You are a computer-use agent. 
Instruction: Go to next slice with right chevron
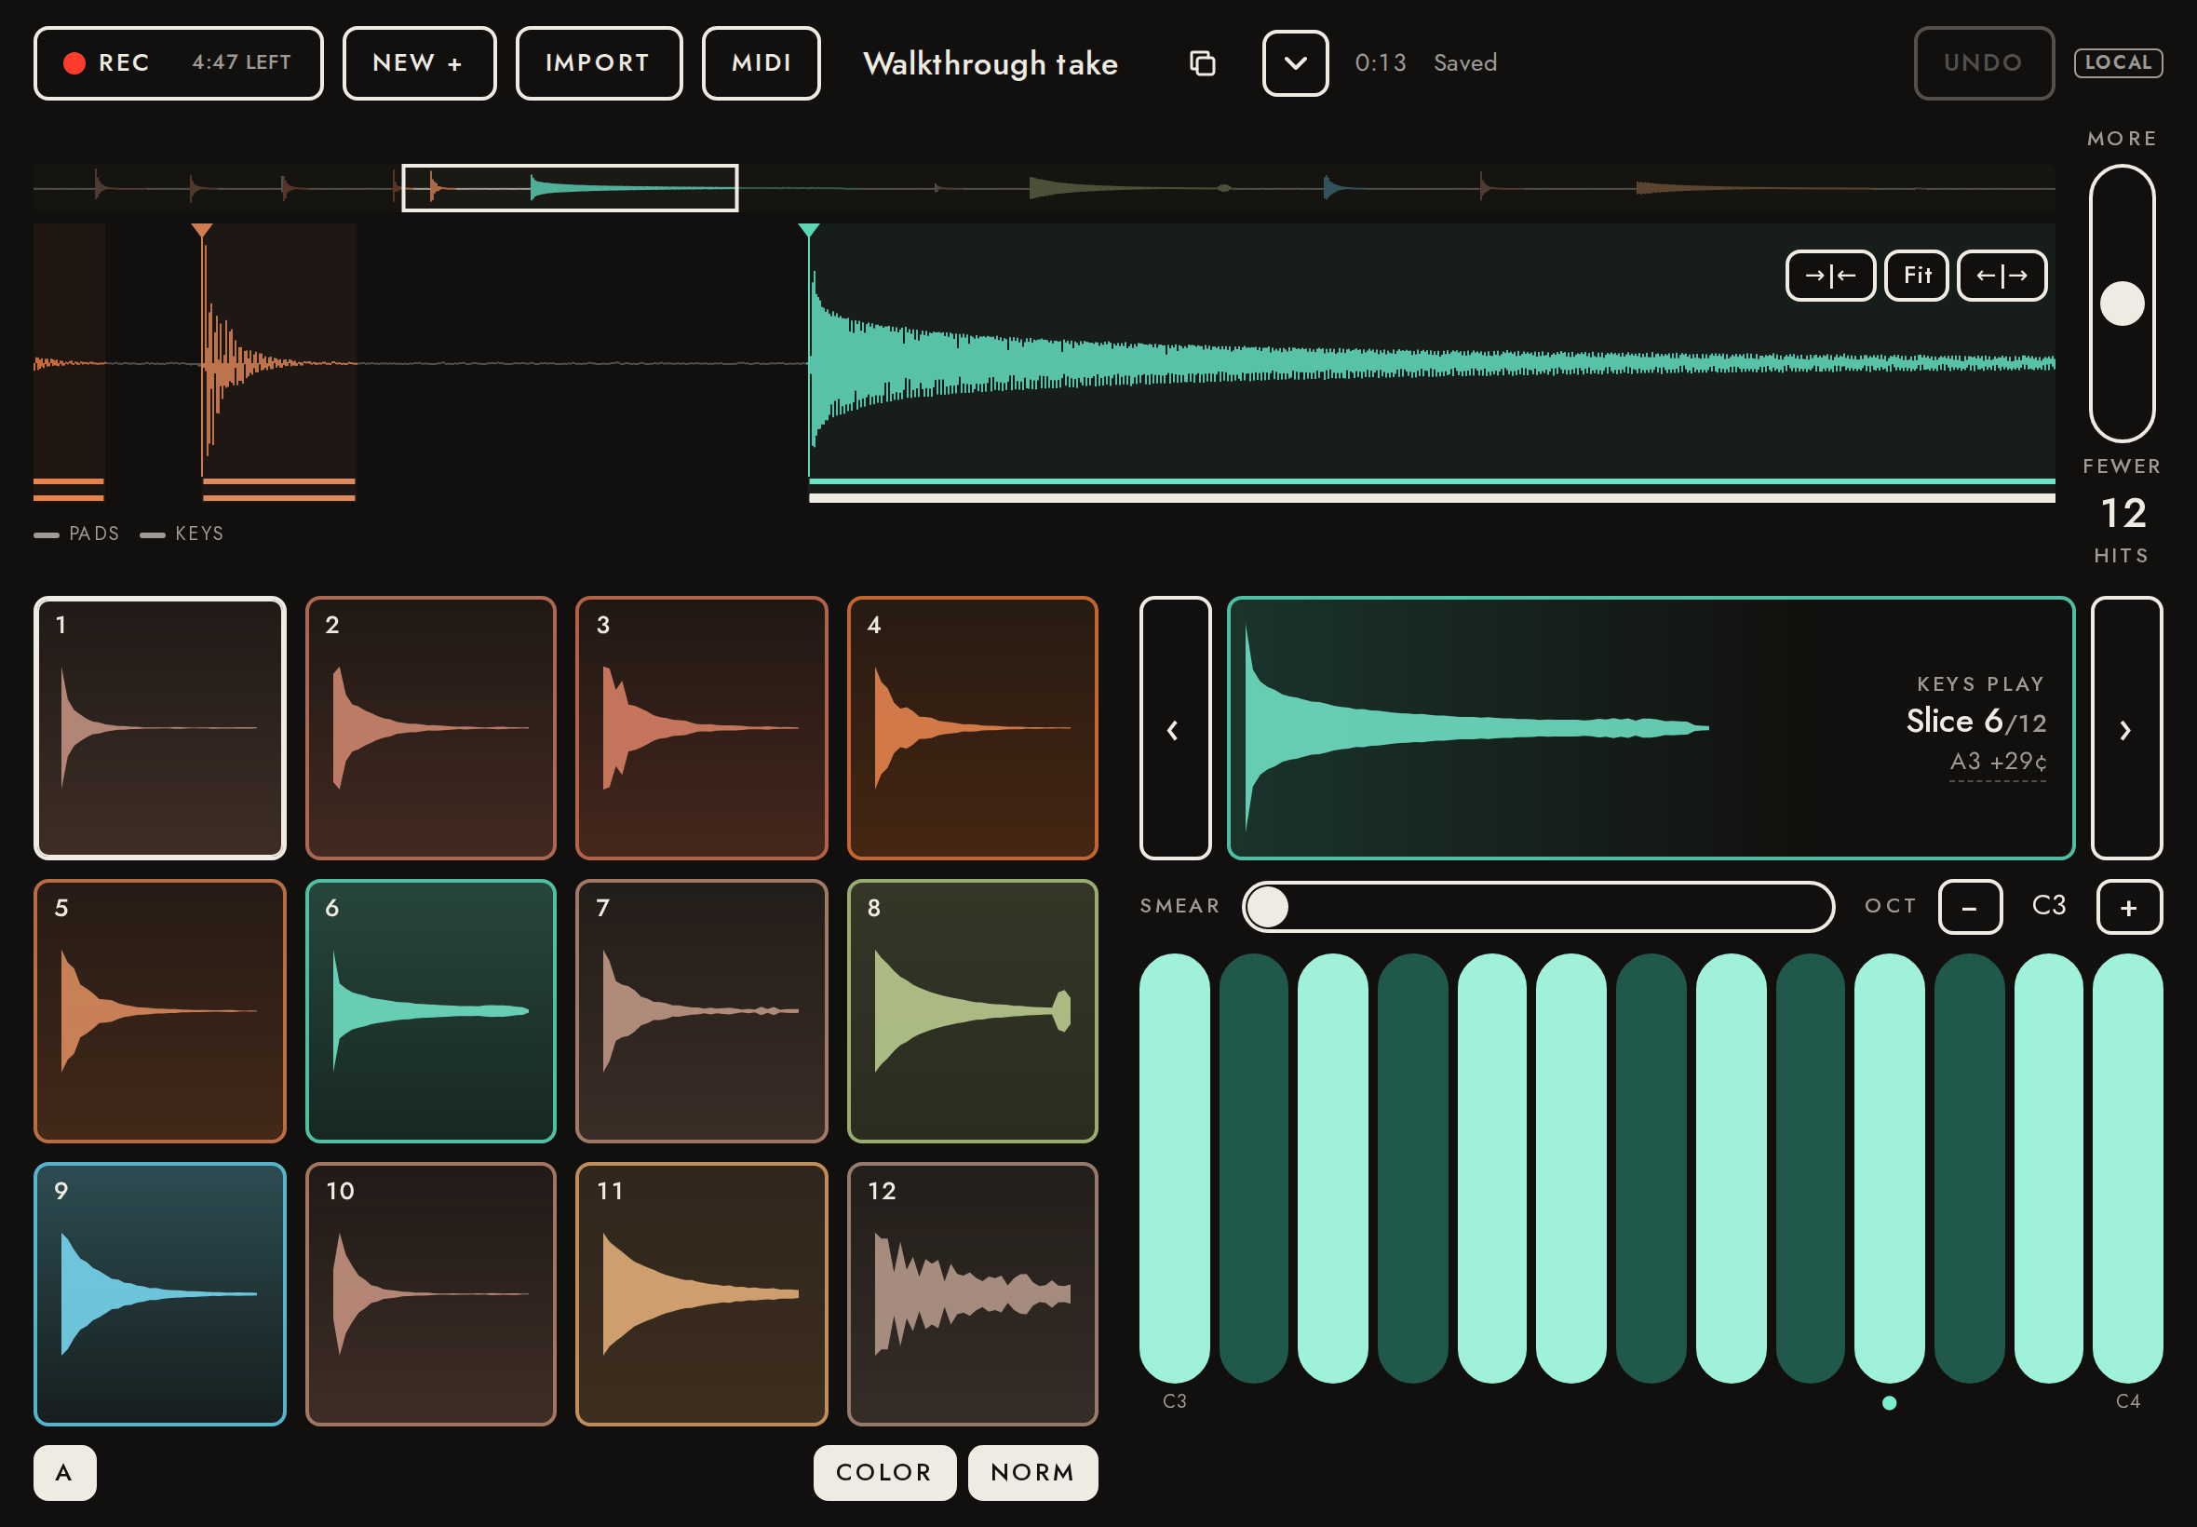click(2126, 728)
